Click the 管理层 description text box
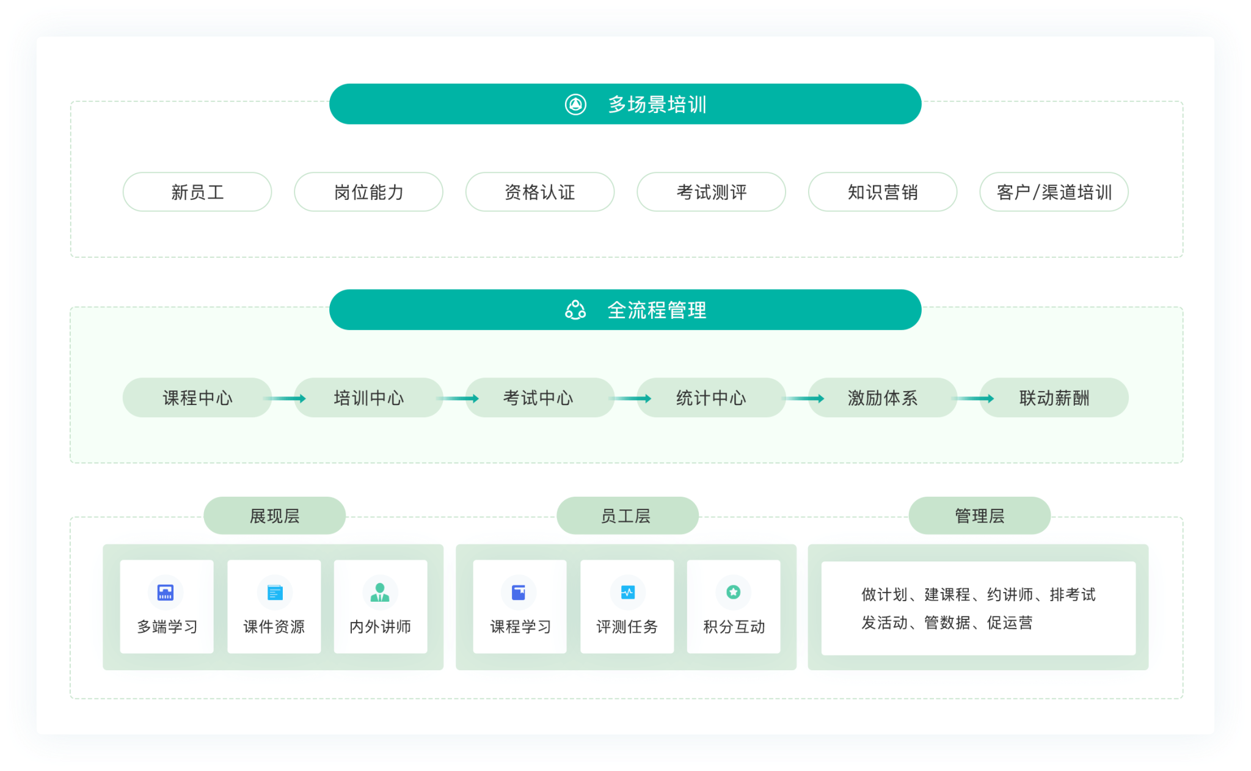This screenshot has width=1251, height=771. point(978,608)
